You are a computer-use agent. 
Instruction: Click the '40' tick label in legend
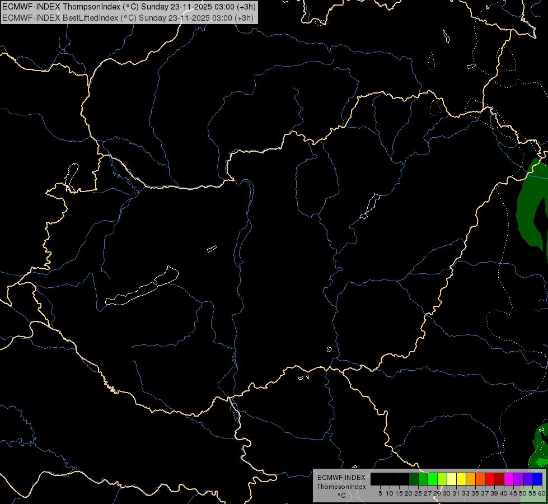pyautogui.click(x=504, y=493)
